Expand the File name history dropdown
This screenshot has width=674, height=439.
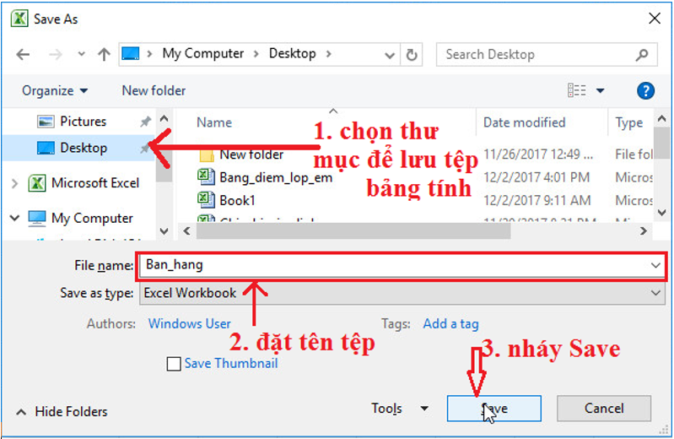pos(655,266)
